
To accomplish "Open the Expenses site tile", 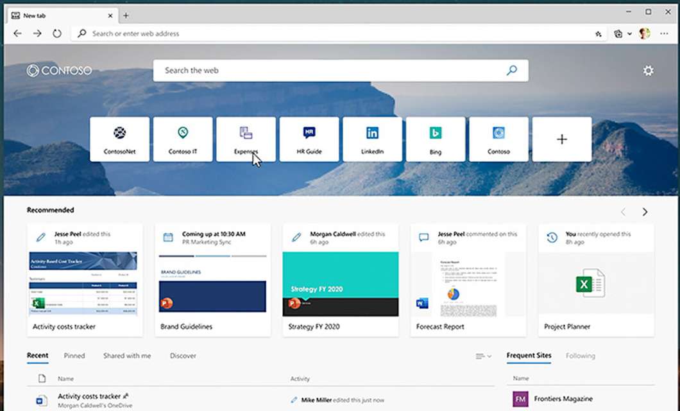I will pos(246,139).
